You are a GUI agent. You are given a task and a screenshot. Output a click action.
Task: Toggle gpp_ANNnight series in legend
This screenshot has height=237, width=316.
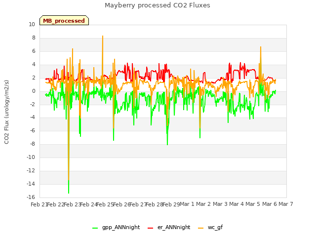point(116,227)
